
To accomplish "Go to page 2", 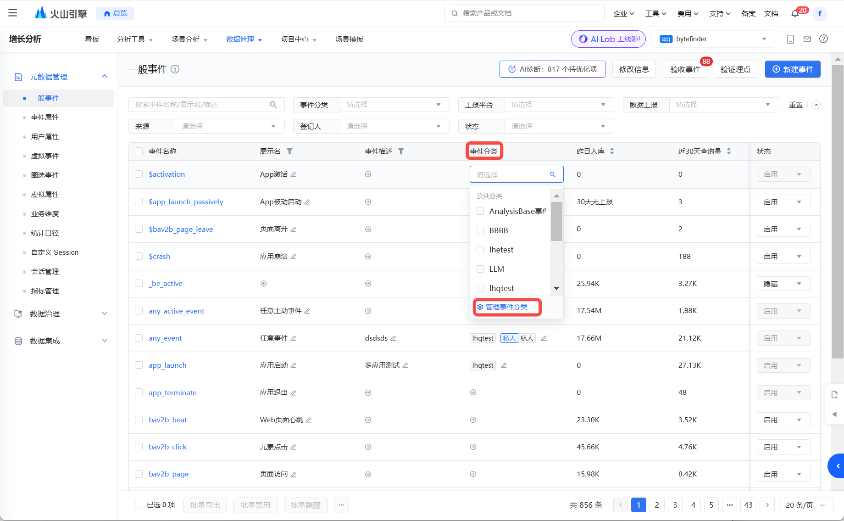I will (x=657, y=505).
